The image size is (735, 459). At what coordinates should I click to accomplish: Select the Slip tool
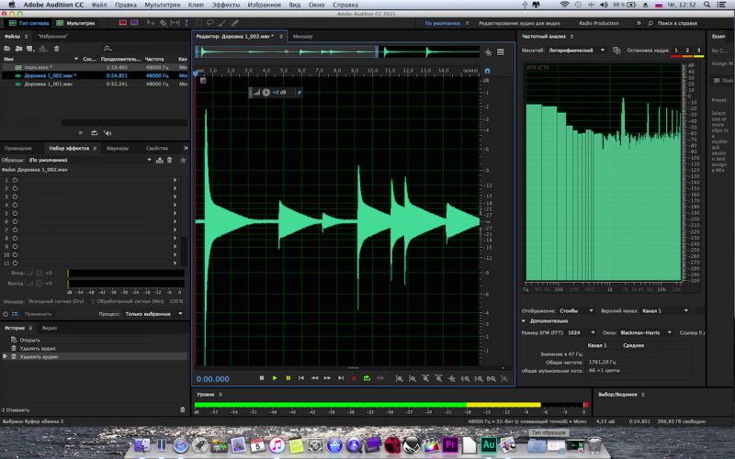tap(175, 22)
